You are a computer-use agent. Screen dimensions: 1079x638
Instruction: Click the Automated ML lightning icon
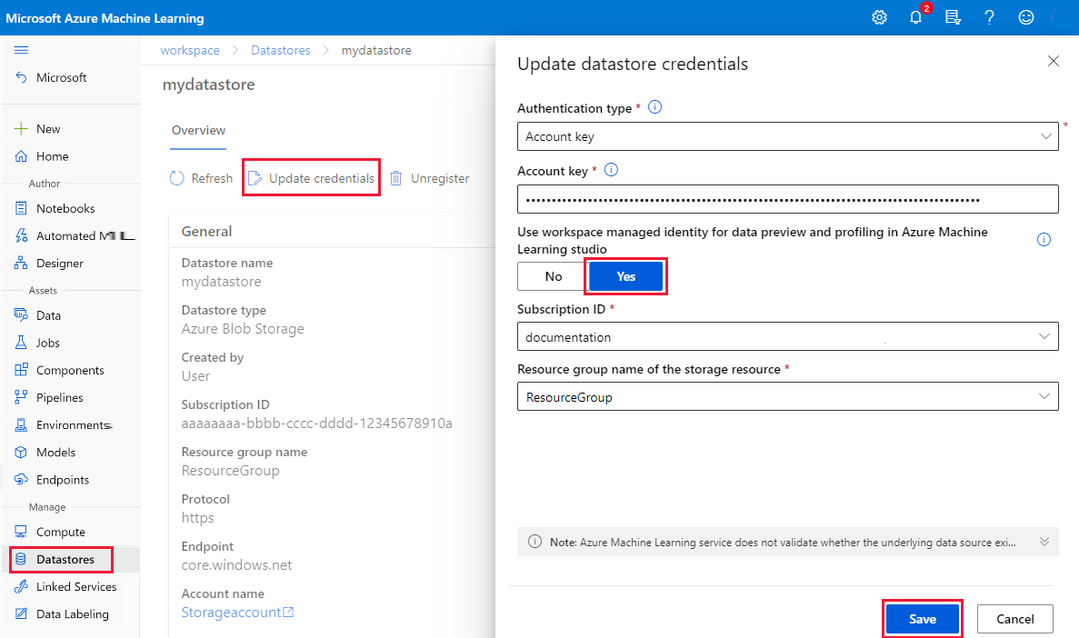point(21,235)
